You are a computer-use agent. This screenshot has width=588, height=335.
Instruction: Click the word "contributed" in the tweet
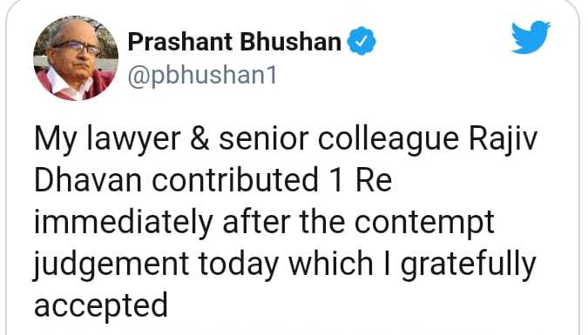coord(235,180)
